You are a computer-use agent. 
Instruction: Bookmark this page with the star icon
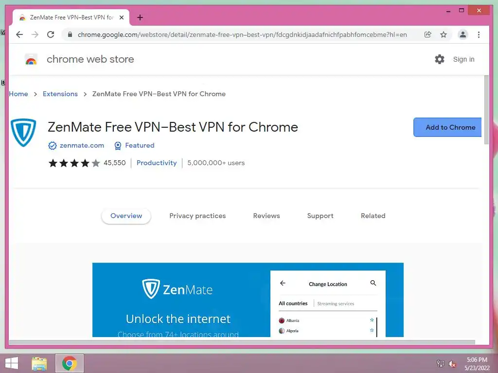pyautogui.click(x=444, y=34)
